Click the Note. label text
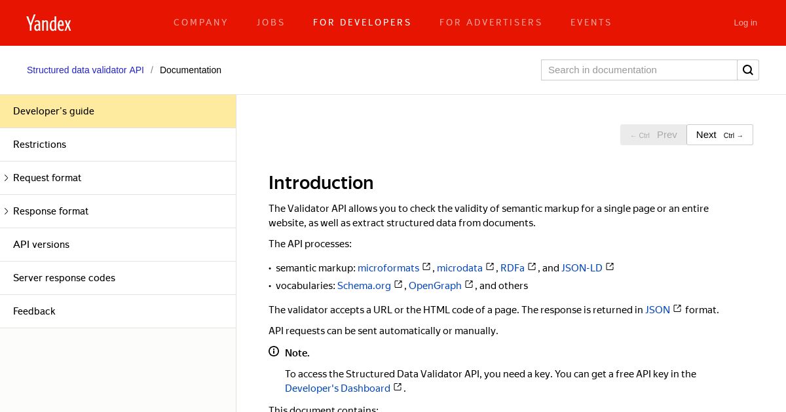 pyautogui.click(x=297, y=352)
